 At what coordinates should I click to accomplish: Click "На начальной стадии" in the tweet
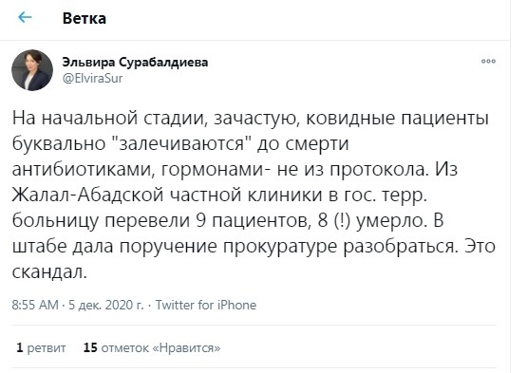[109, 119]
